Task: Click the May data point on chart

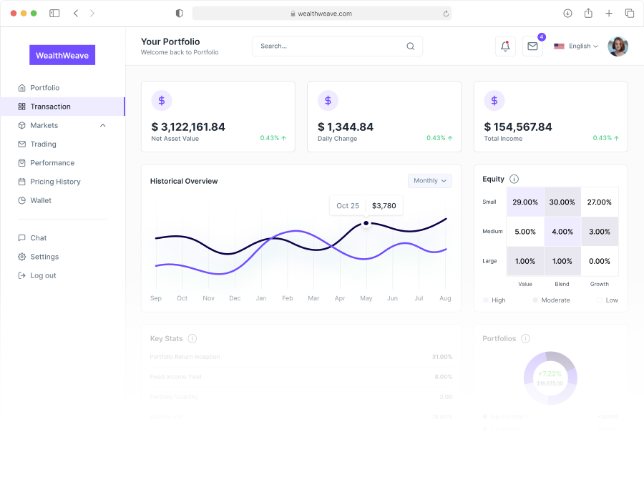Action: click(366, 223)
